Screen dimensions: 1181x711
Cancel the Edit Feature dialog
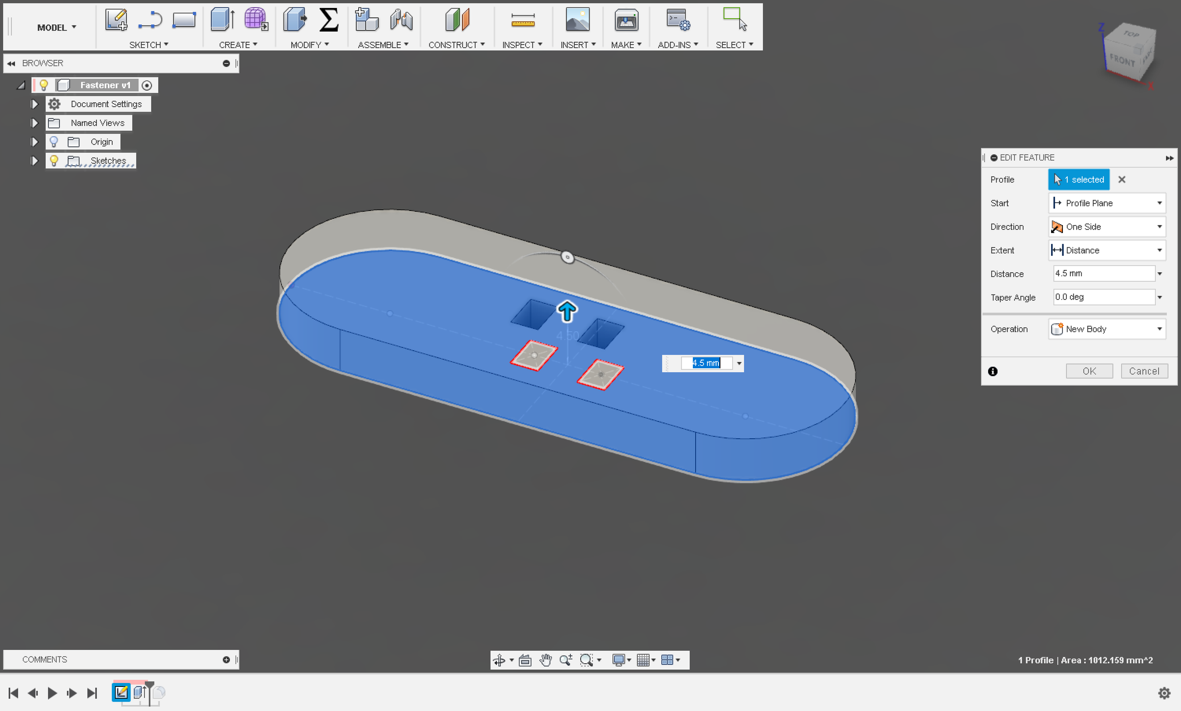pos(1145,371)
